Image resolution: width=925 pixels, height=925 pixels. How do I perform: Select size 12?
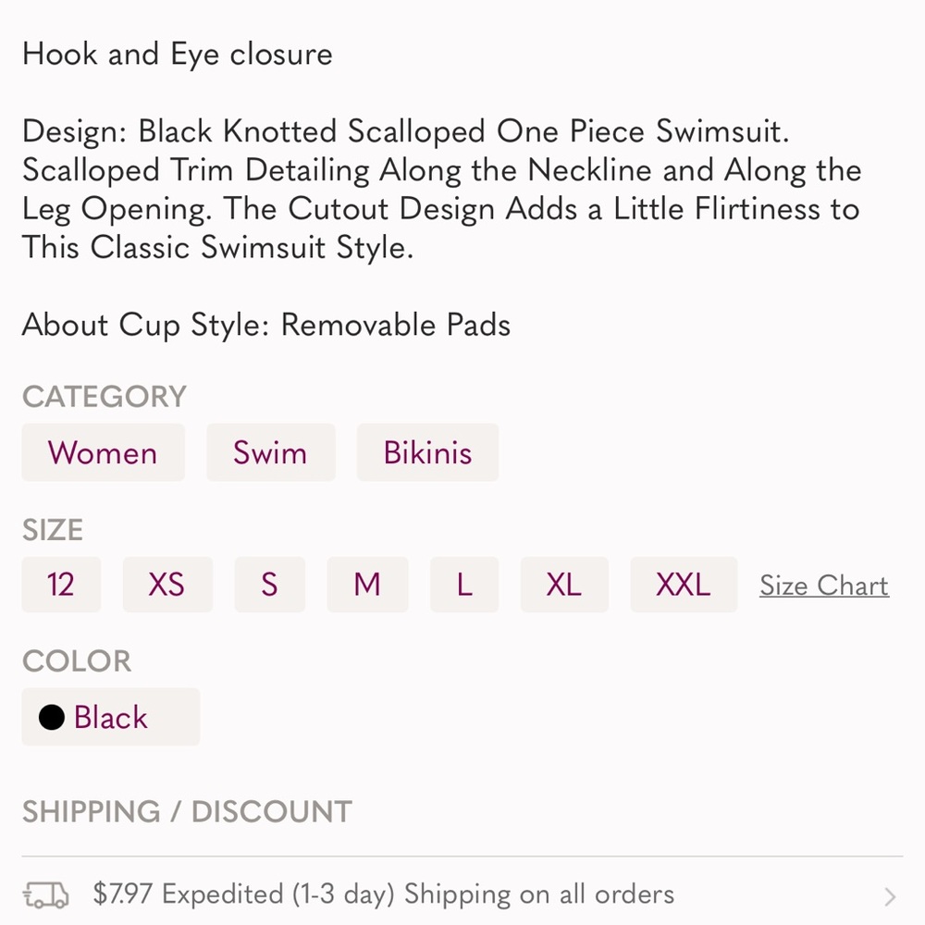click(61, 585)
